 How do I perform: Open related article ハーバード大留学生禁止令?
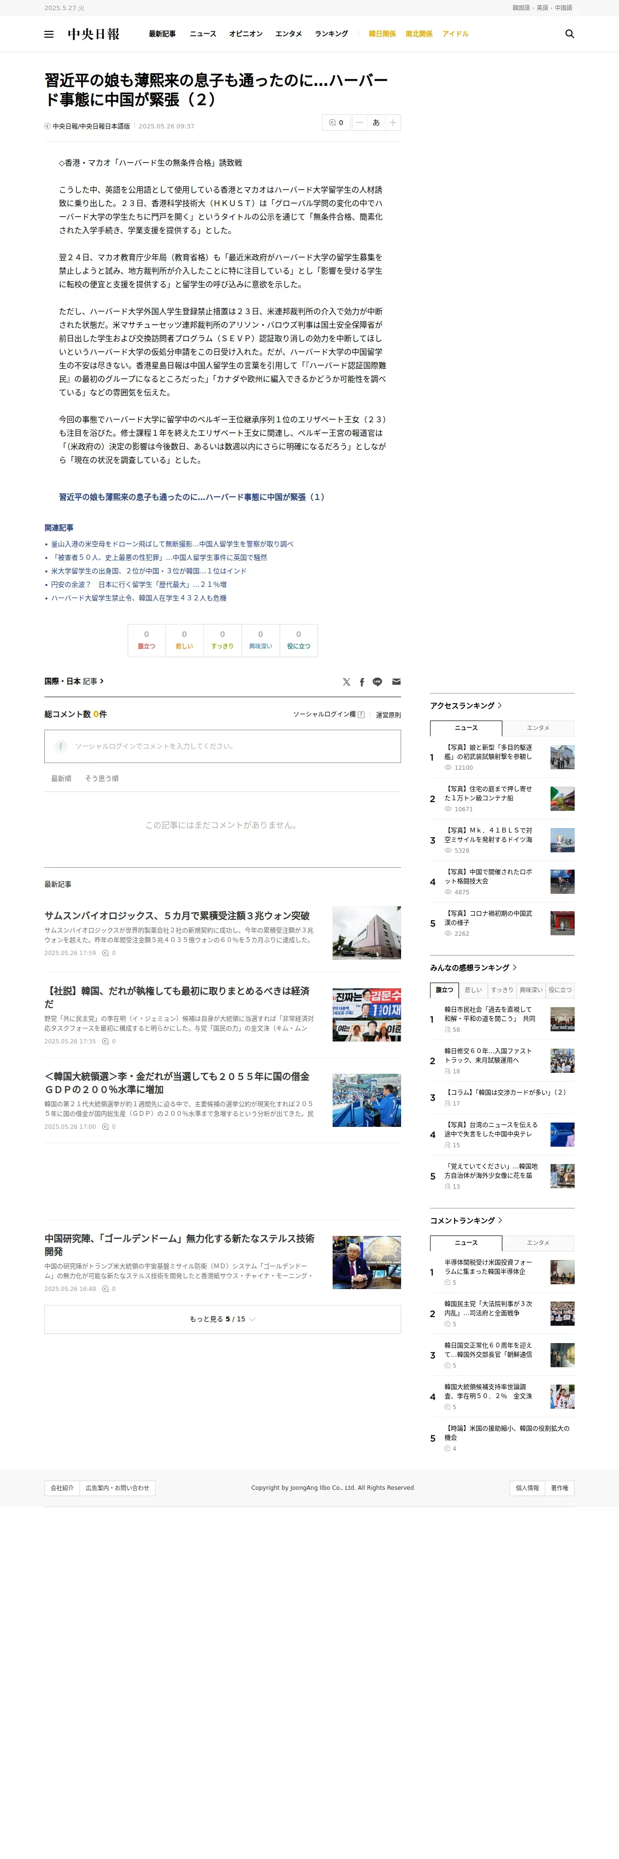(x=138, y=598)
